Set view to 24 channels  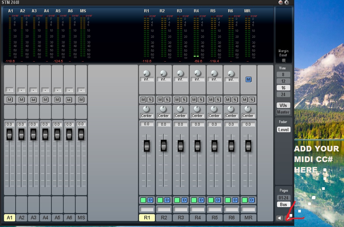pyautogui.click(x=283, y=94)
